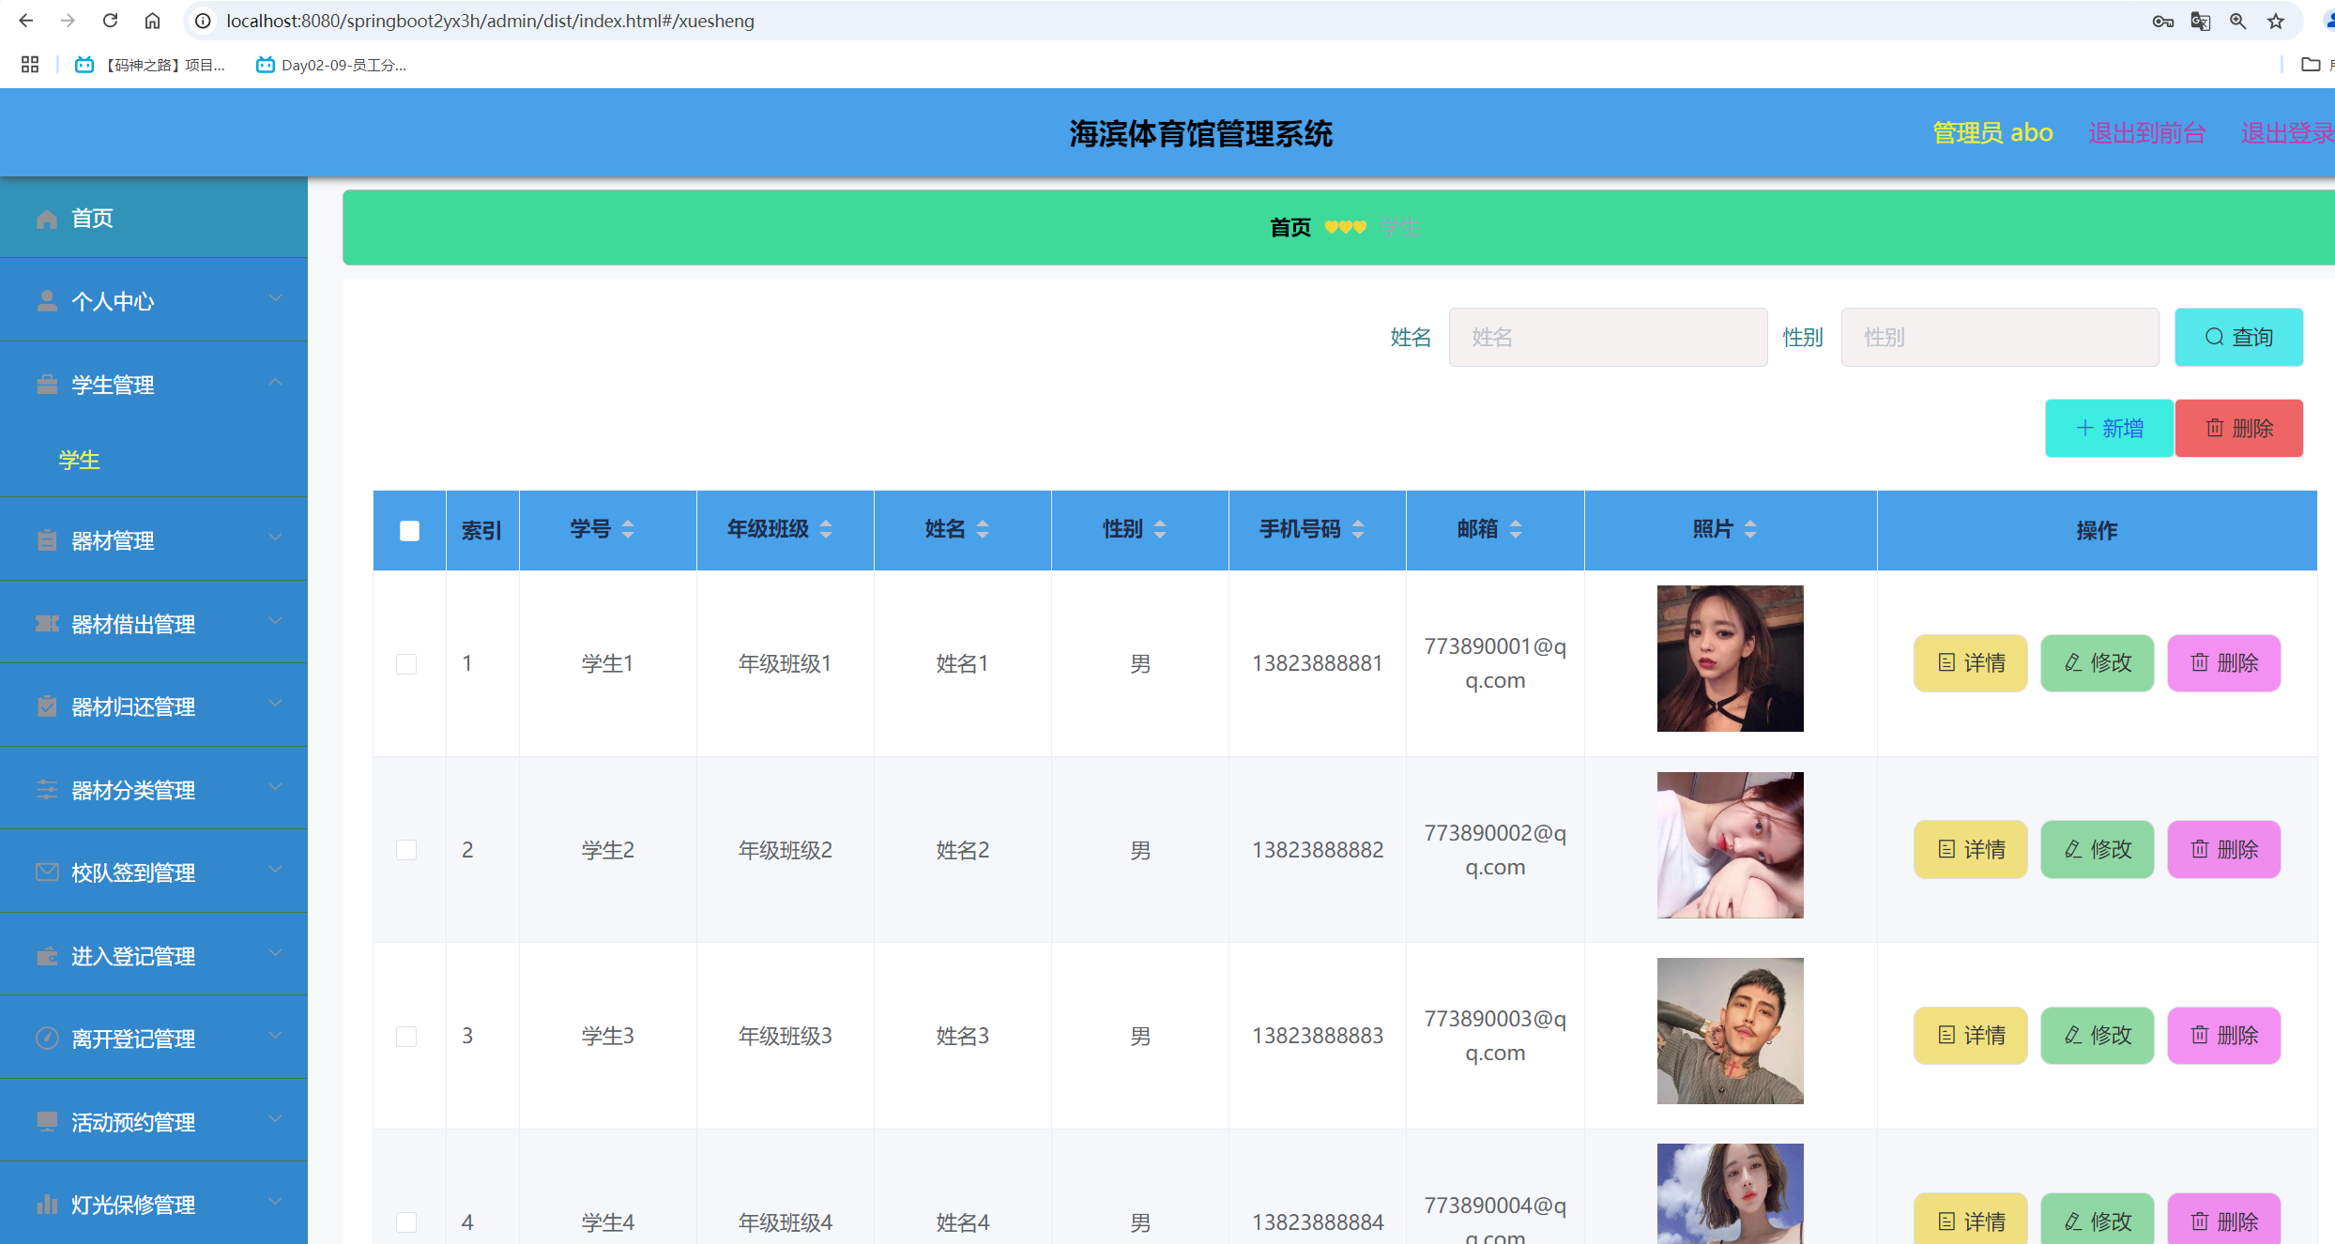The image size is (2335, 1244).
Task: Open the 首页 sidebar item
Action: pyautogui.click(x=92, y=219)
